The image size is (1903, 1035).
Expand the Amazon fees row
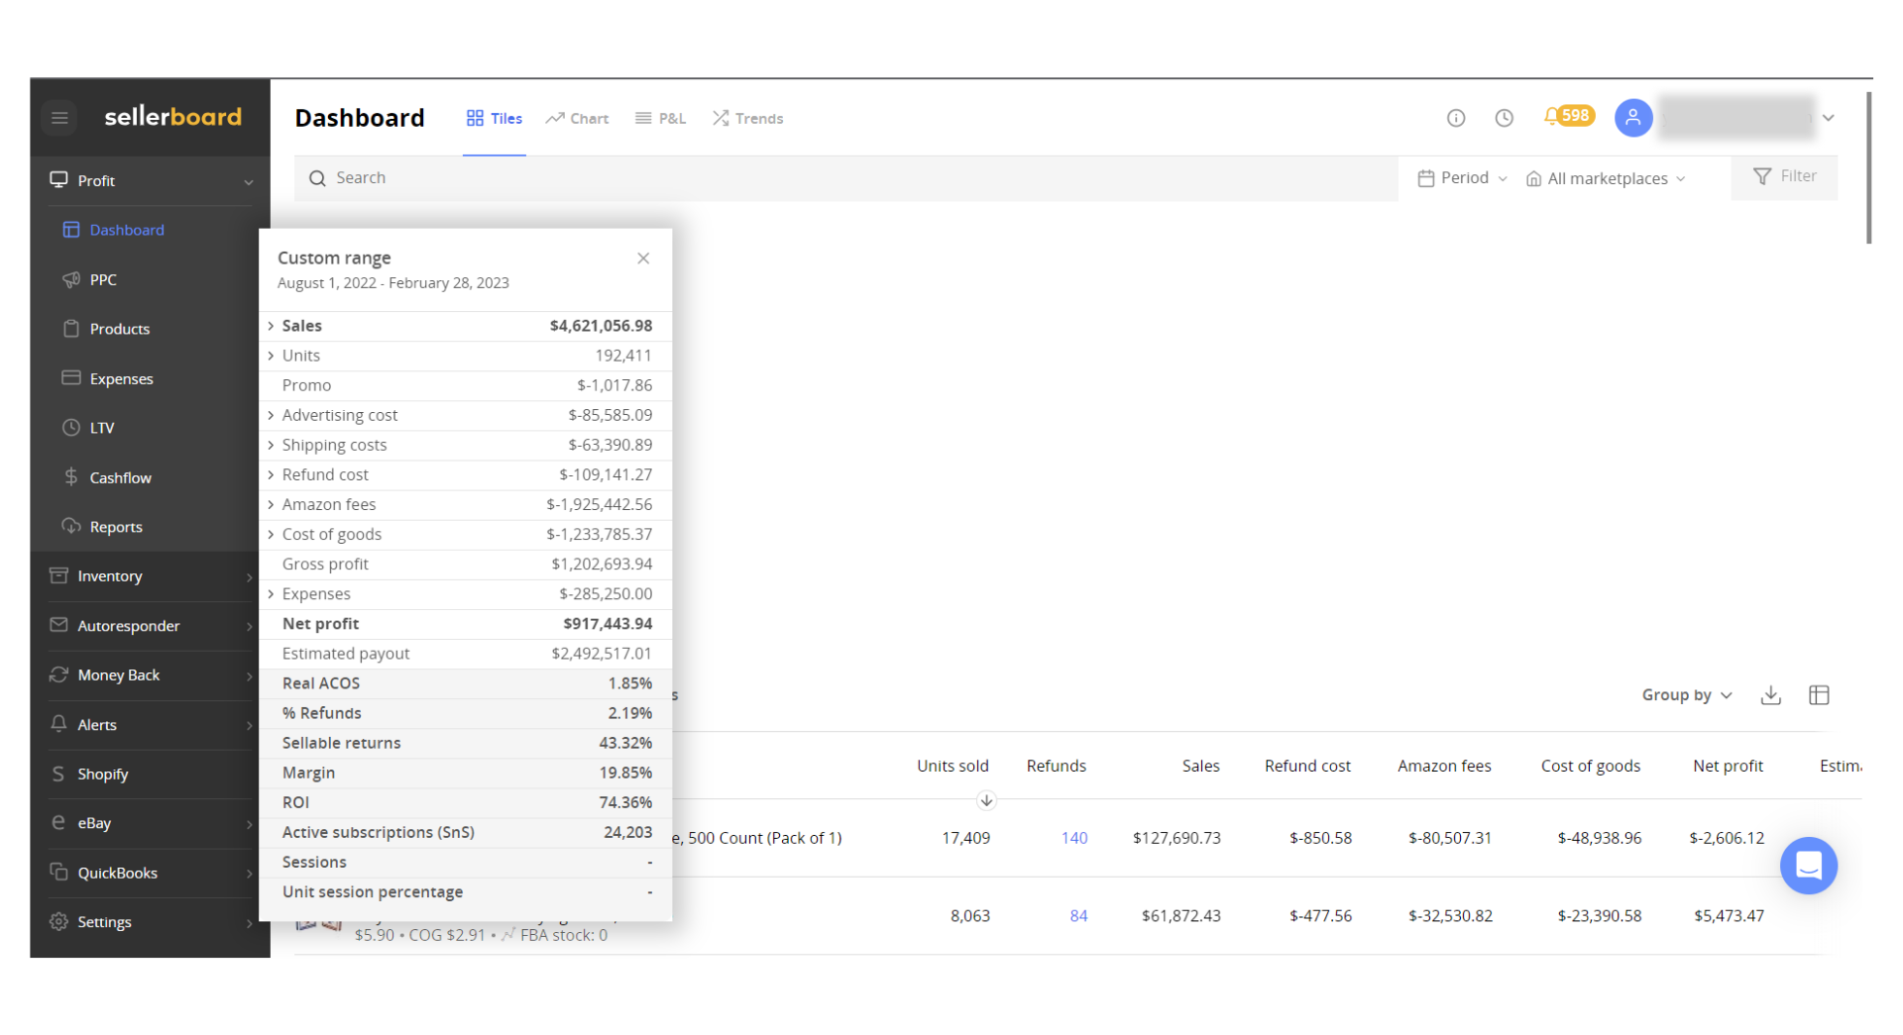pos(271,504)
